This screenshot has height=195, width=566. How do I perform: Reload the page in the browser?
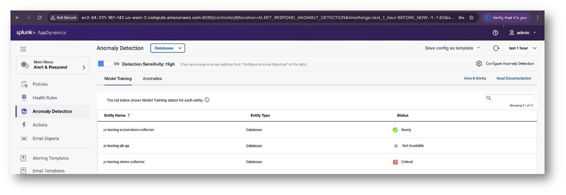tap(39, 17)
